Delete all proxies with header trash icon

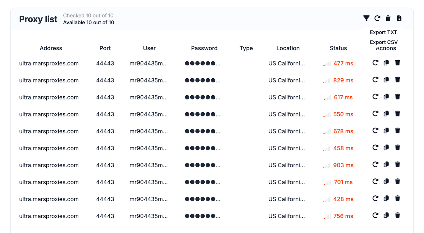click(x=388, y=18)
